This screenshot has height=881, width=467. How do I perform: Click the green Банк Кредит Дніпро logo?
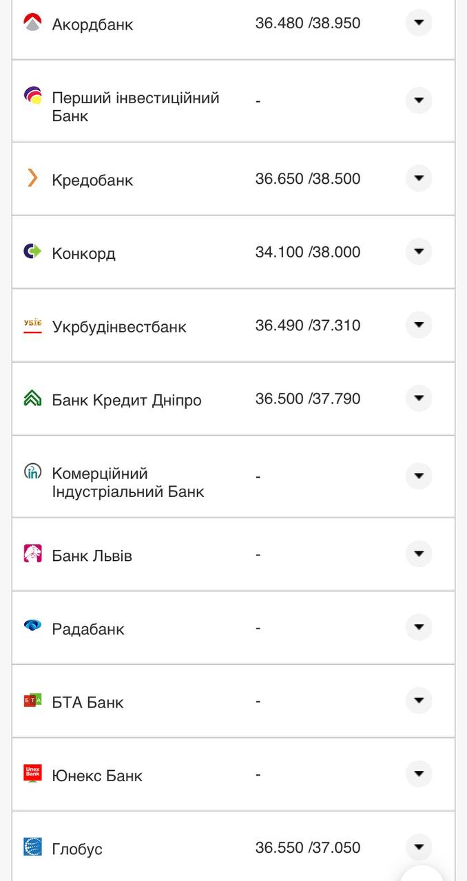(32, 398)
